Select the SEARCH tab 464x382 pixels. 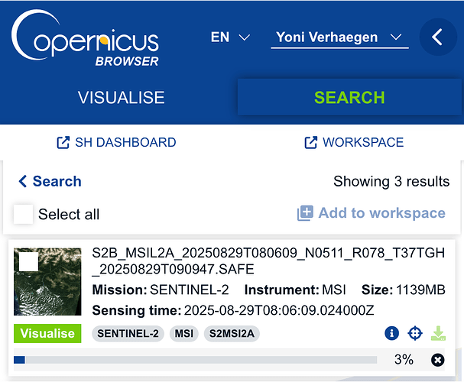click(x=349, y=98)
